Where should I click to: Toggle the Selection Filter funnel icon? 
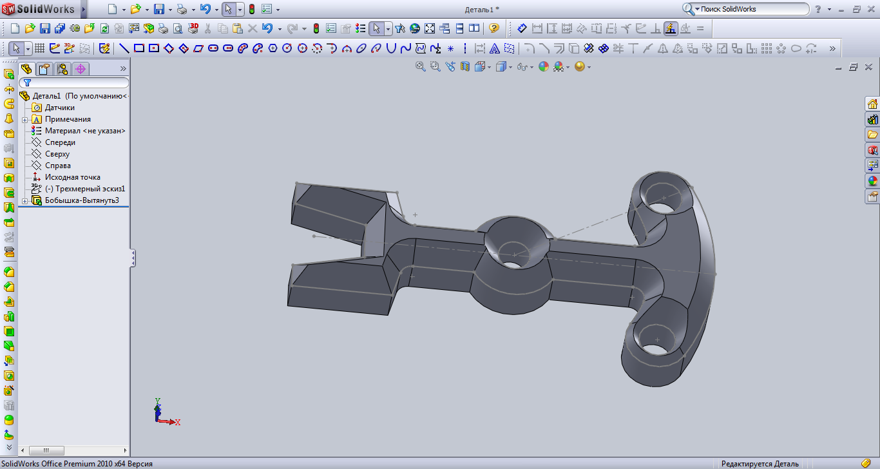399,28
